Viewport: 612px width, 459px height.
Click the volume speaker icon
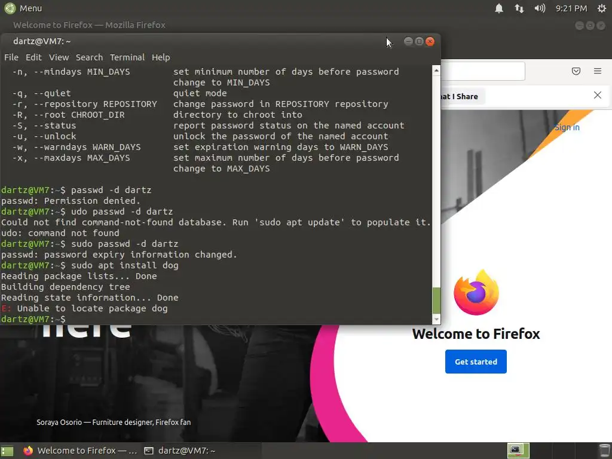point(540,8)
